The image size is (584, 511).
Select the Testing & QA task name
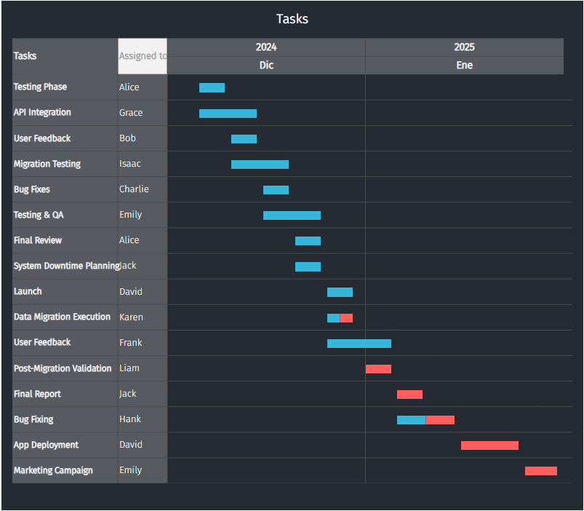[x=39, y=215]
